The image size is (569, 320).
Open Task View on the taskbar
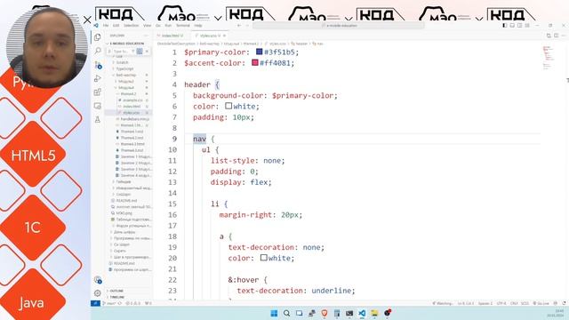(299, 313)
